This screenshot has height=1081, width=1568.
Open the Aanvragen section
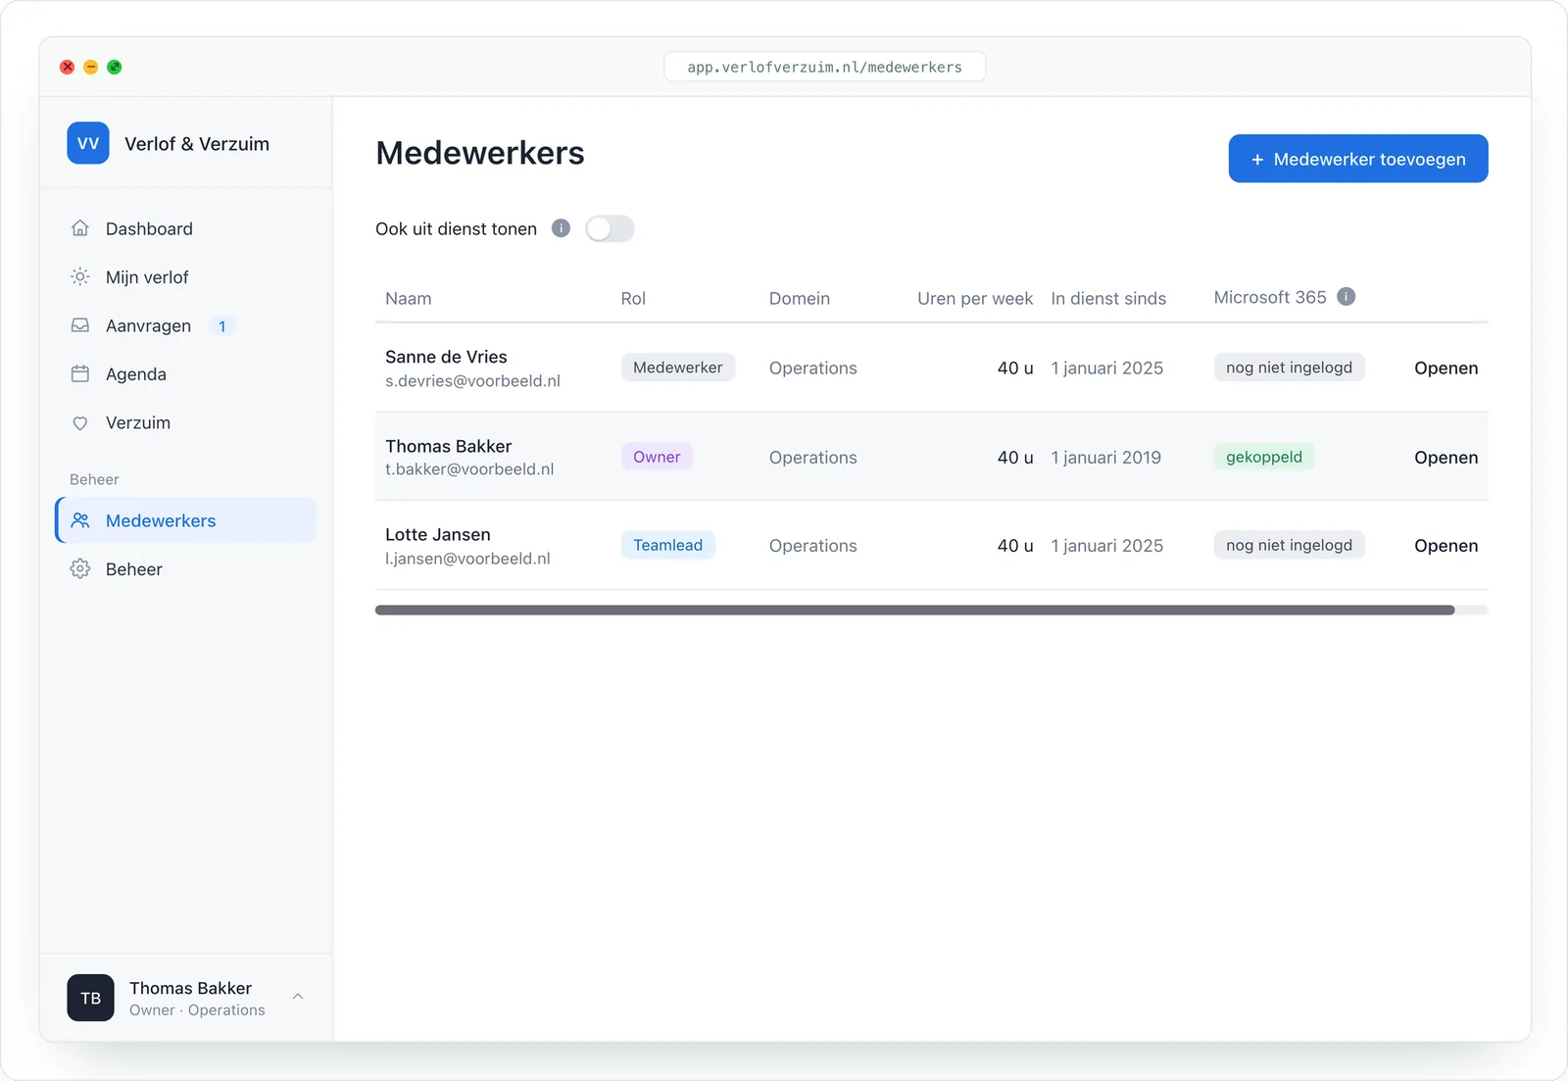tap(186, 325)
